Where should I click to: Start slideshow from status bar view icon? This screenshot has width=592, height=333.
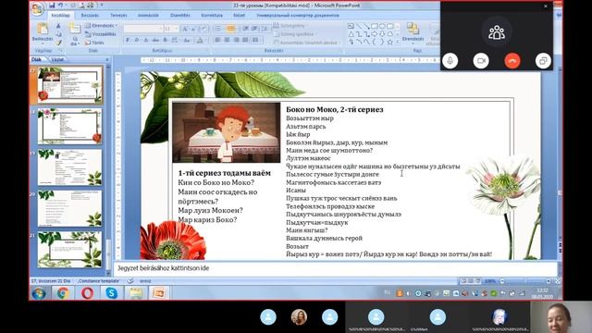tap(478, 281)
